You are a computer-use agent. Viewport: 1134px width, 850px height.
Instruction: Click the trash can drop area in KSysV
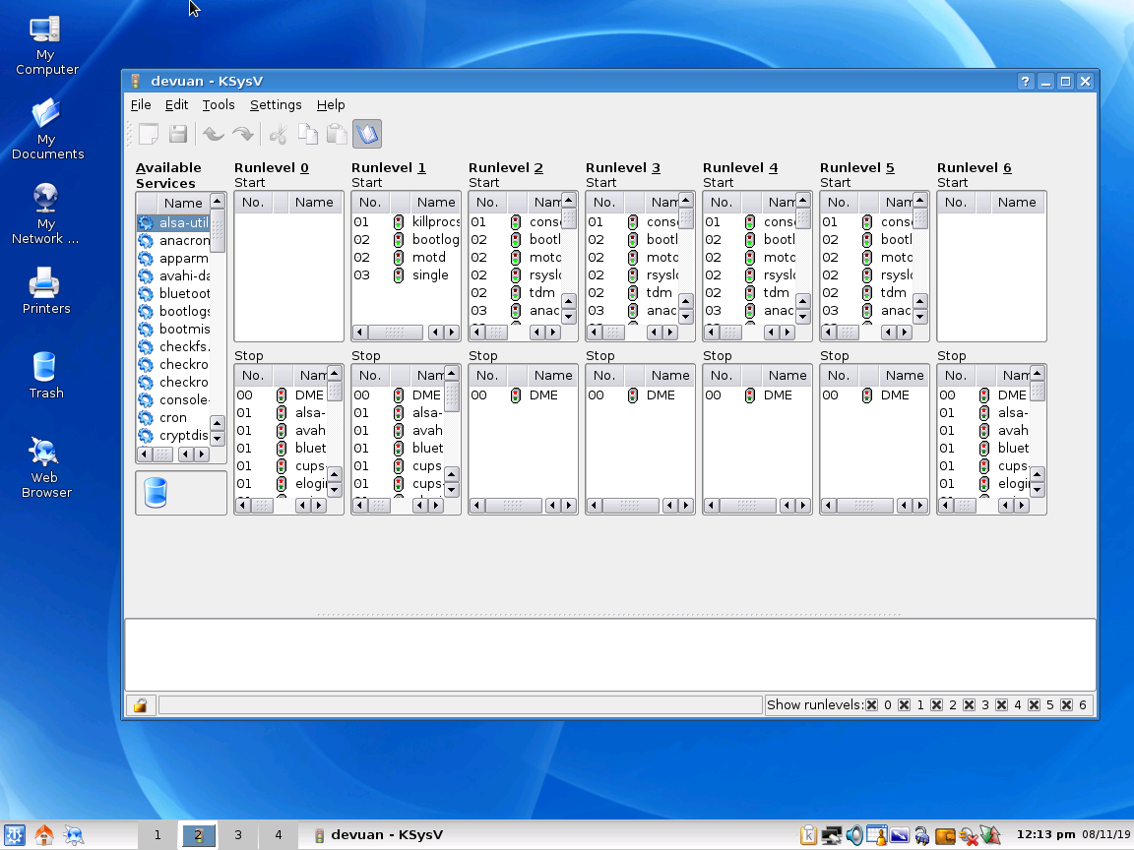[x=181, y=493]
